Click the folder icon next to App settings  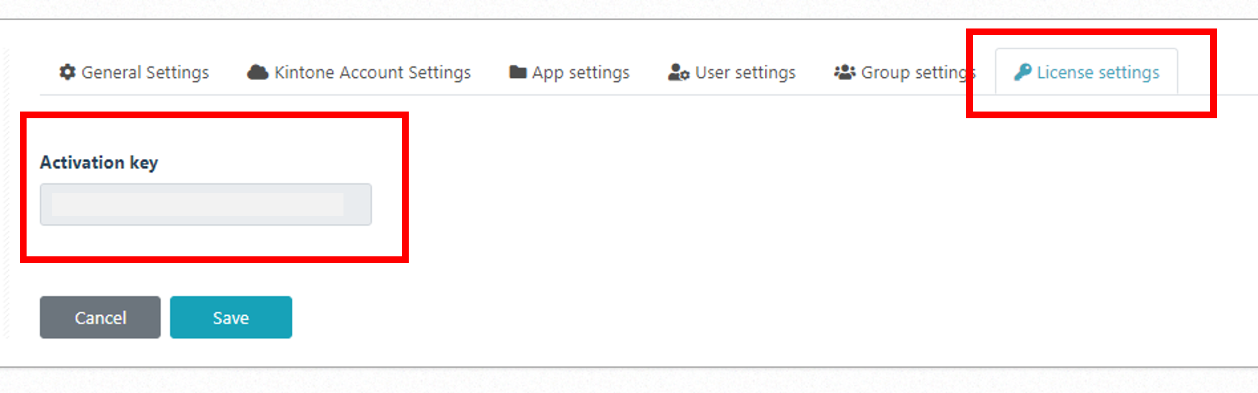point(518,72)
